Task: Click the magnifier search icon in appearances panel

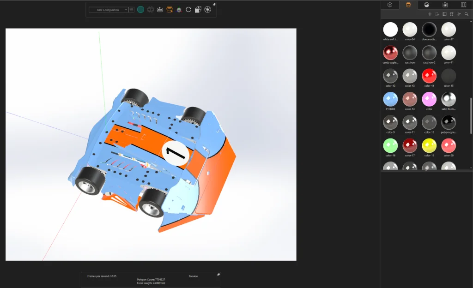Action: click(467, 14)
